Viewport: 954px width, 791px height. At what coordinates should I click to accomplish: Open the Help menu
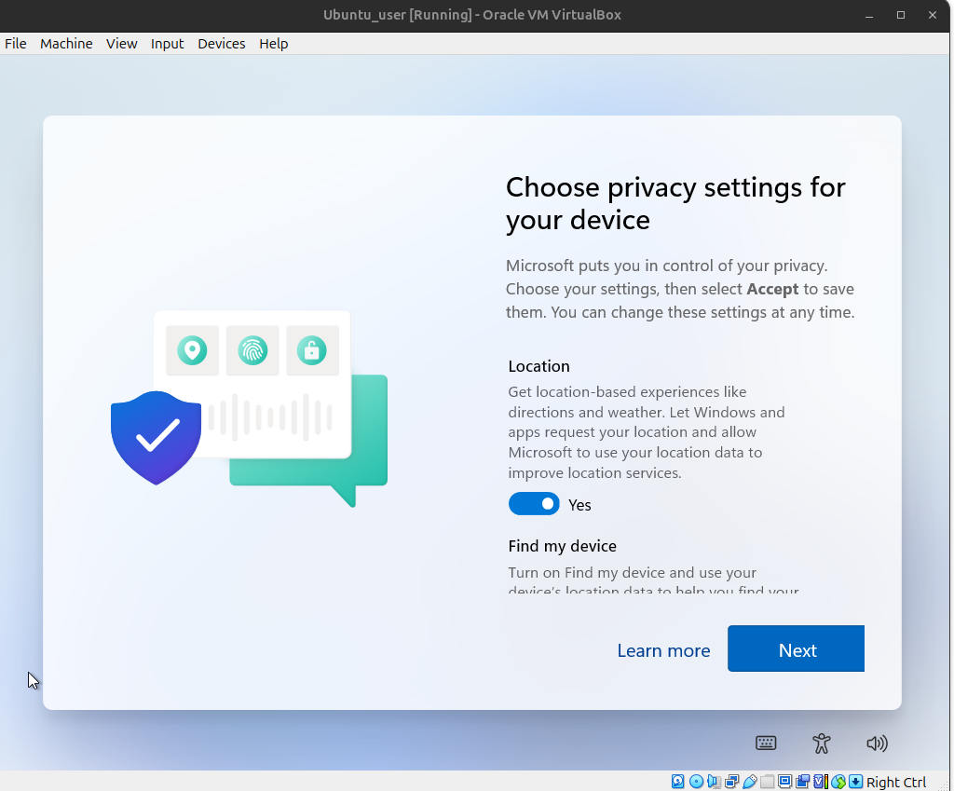click(274, 44)
